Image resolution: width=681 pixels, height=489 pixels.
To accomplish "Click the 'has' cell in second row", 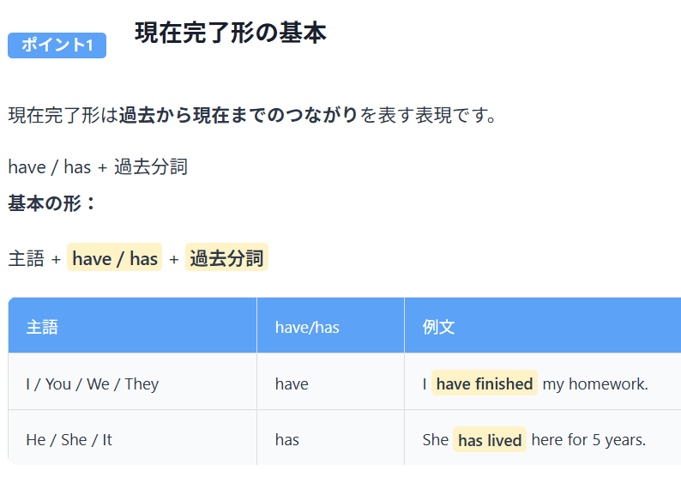I will [287, 440].
